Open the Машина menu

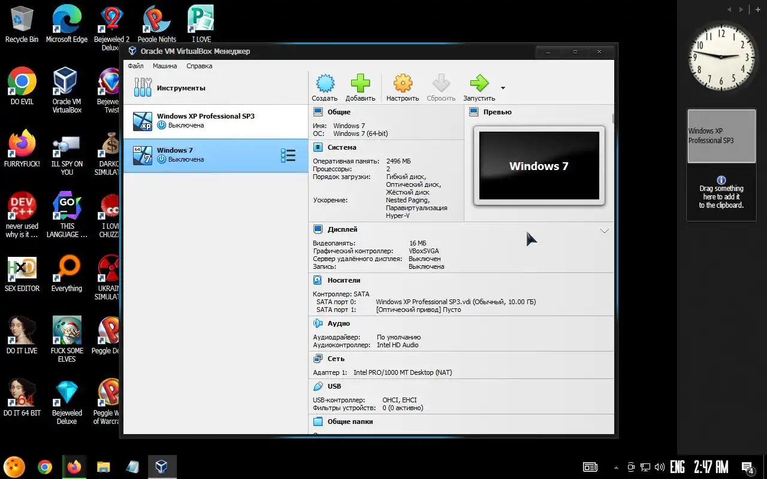(165, 66)
